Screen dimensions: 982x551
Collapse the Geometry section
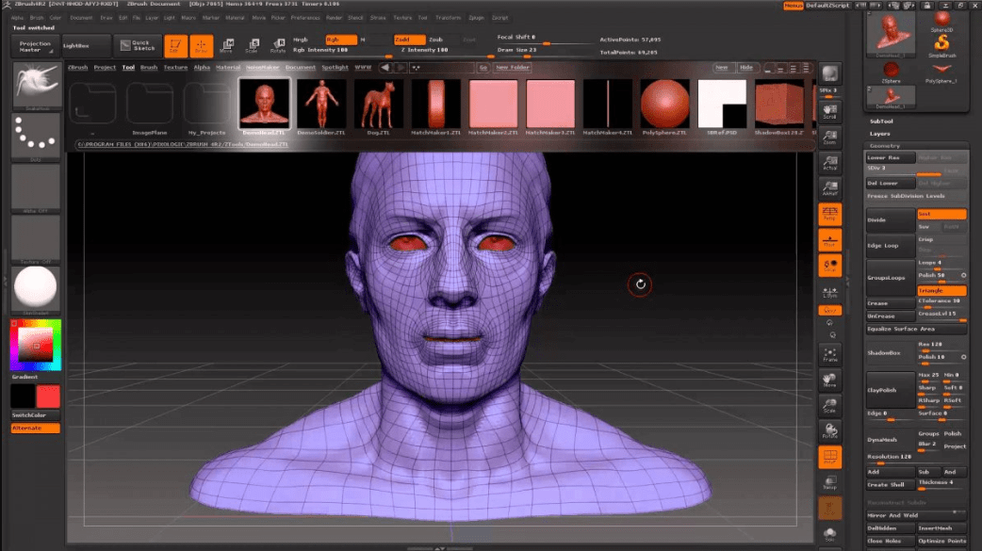coord(884,146)
